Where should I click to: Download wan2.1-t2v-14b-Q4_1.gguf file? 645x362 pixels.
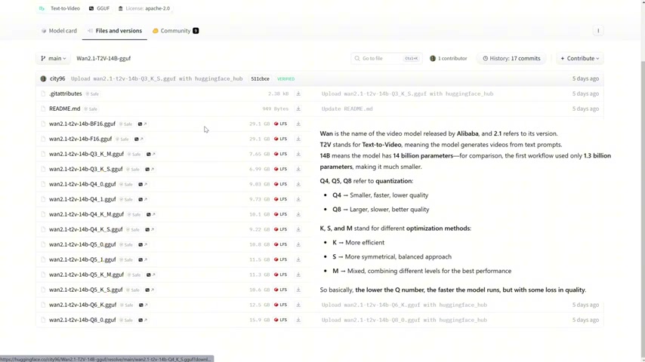[298, 199]
